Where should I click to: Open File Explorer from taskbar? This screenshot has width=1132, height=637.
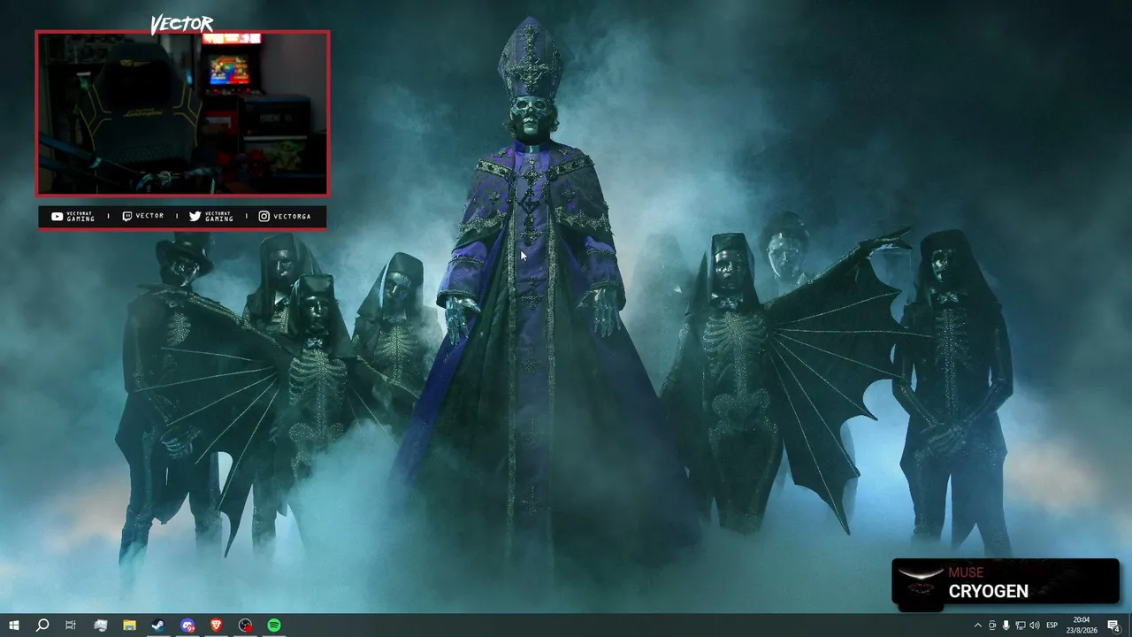129,625
